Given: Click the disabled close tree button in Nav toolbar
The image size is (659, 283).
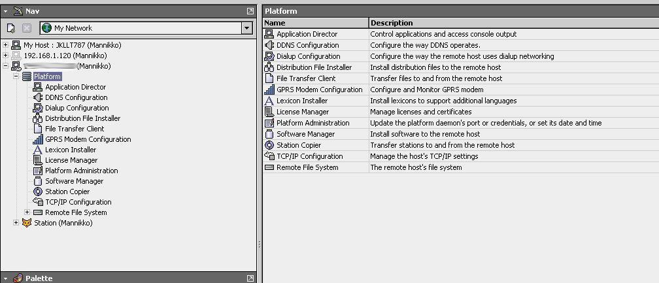Looking at the screenshot, I should [x=26, y=28].
